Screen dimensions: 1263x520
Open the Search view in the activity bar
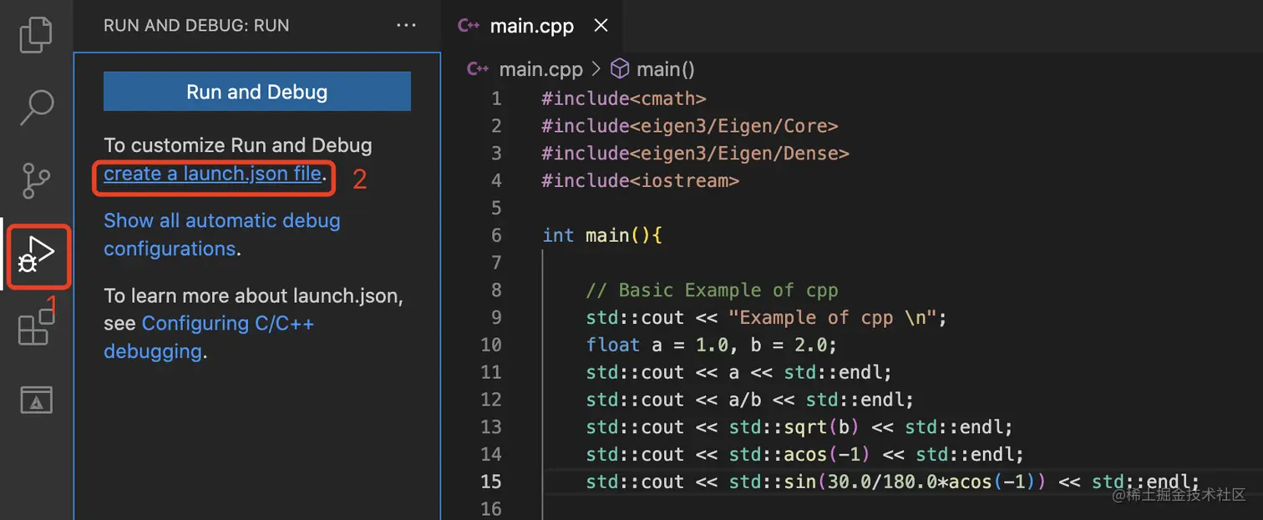[x=36, y=108]
